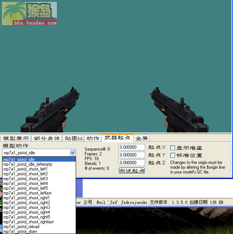Click the 起点 Z value field

(x=132, y=163)
